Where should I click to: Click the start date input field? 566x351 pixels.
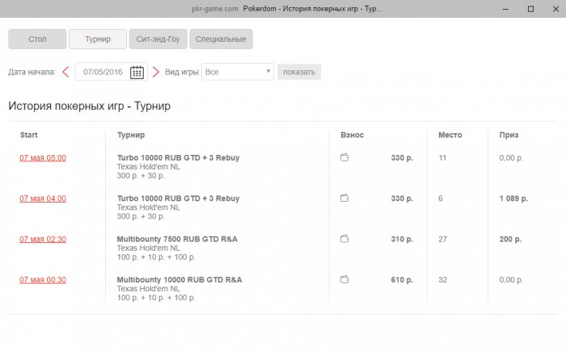[x=103, y=72]
